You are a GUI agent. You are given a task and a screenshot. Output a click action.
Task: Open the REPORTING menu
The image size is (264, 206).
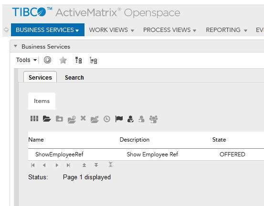(226, 30)
